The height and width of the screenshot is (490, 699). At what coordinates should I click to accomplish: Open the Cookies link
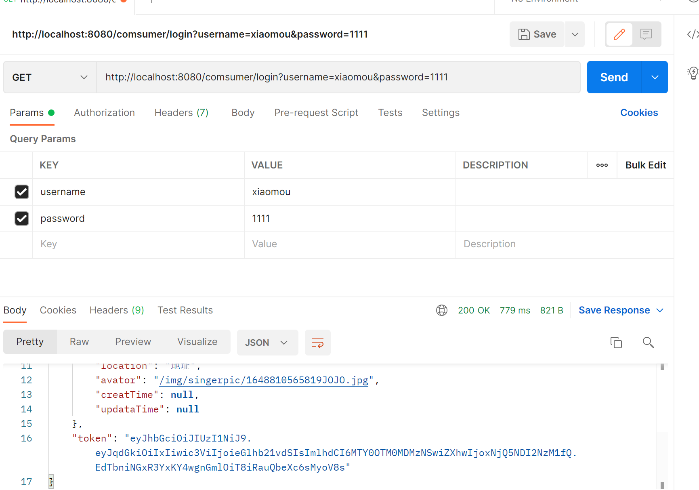pyautogui.click(x=639, y=113)
